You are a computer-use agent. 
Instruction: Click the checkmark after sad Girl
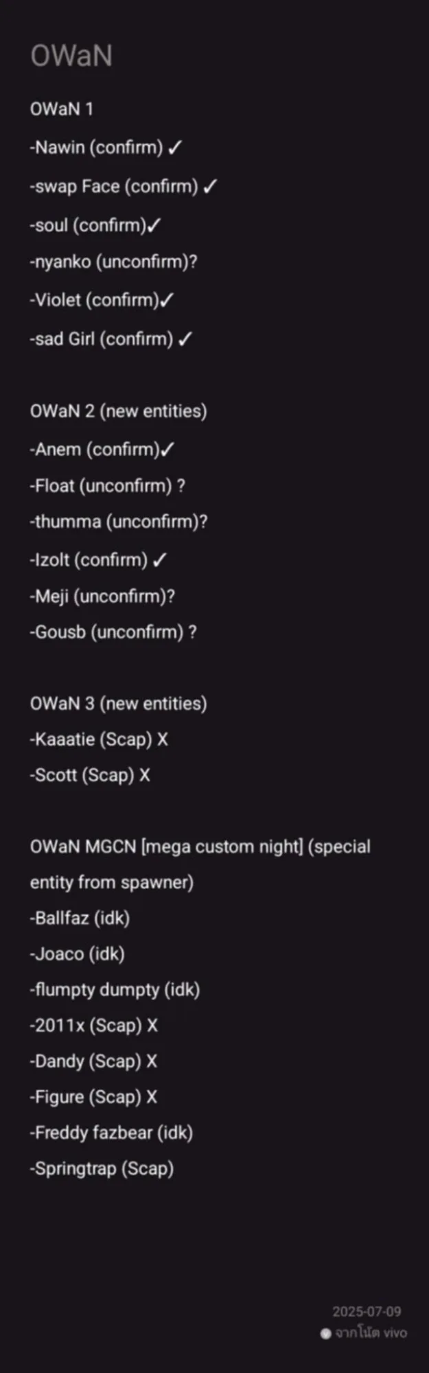pyautogui.click(x=185, y=339)
